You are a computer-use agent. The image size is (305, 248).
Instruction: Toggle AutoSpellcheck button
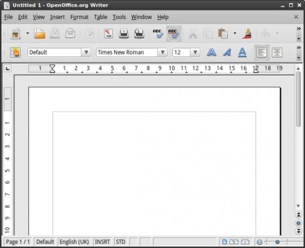(174, 33)
